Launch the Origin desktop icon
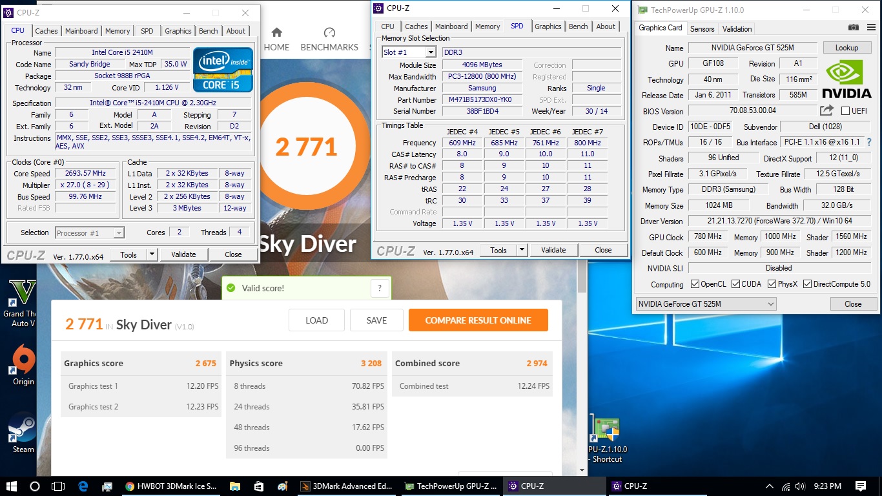 (x=23, y=366)
